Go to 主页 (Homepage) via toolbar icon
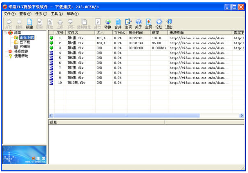 click(x=148, y=23)
